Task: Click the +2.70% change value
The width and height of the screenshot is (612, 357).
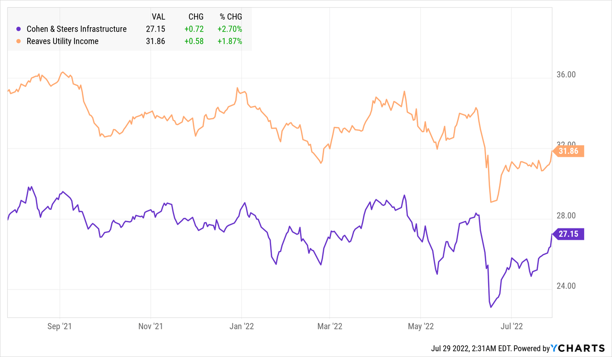Action: click(x=229, y=29)
